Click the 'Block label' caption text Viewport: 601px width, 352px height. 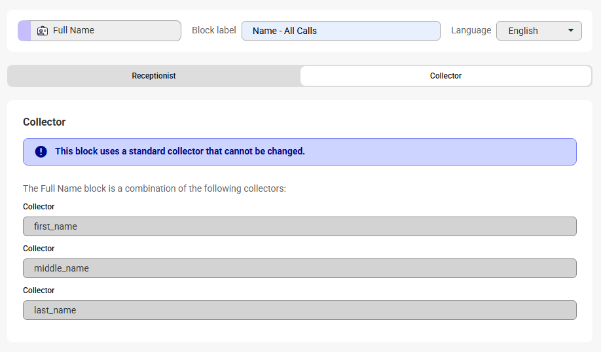[x=214, y=31]
